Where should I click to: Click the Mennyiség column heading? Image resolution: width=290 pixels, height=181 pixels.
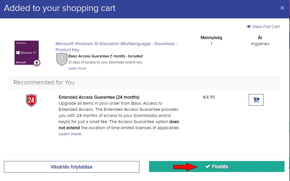[211, 38]
